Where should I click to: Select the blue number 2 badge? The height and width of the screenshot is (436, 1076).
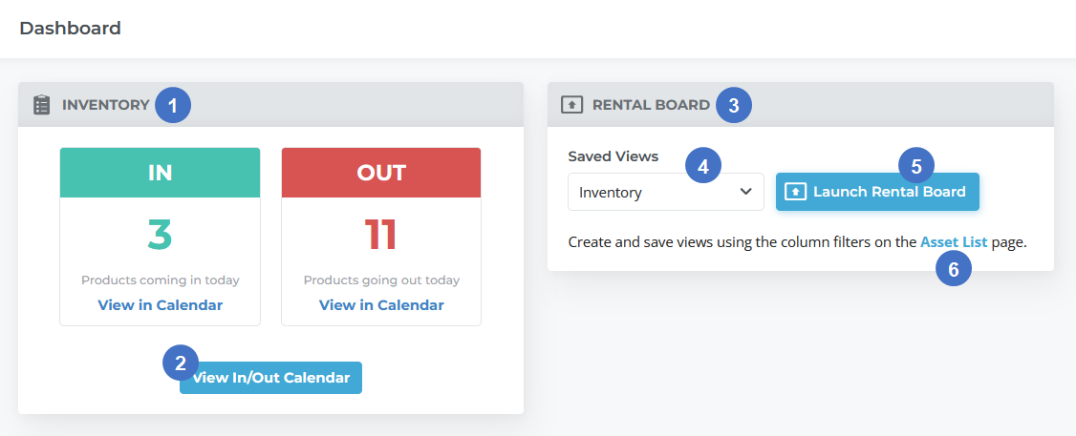pyautogui.click(x=181, y=363)
